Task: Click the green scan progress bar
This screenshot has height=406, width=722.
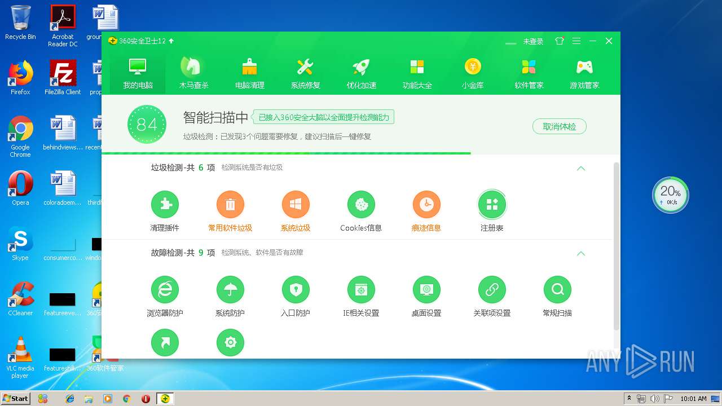Action: click(286, 153)
